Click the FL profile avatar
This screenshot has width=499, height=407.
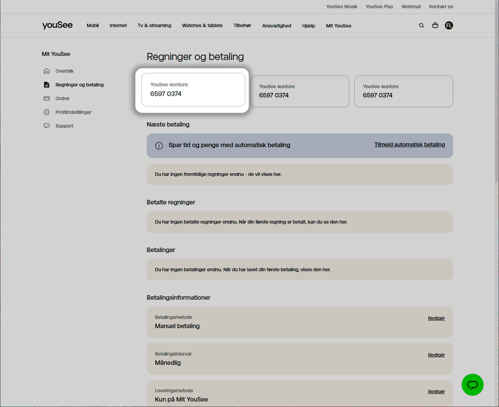click(449, 25)
